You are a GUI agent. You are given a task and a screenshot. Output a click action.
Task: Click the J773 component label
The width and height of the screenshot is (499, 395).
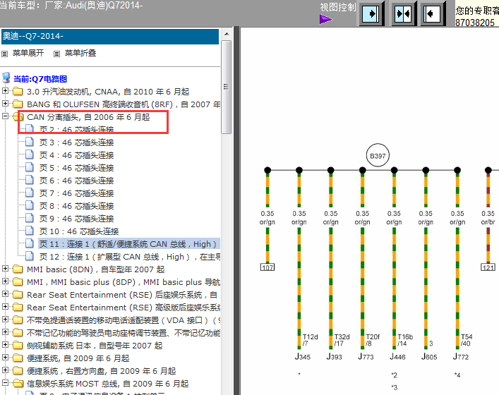click(x=366, y=356)
